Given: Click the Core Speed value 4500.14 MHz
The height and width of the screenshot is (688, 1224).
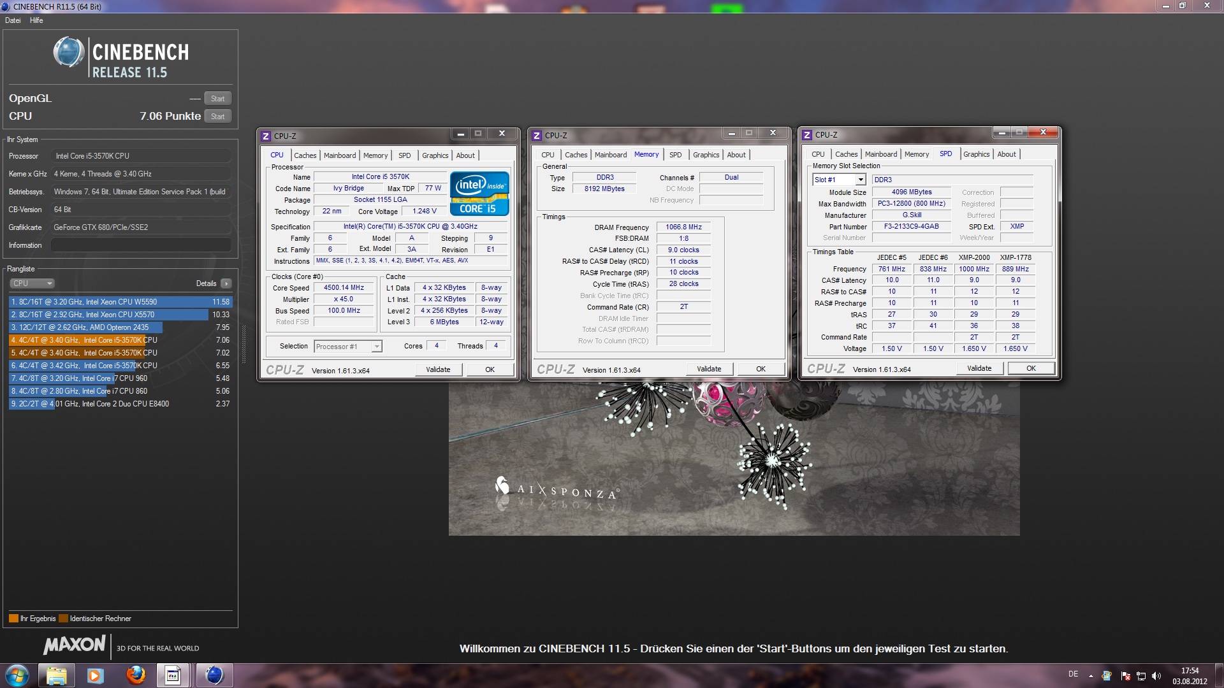Looking at the screenshot, I should pyautogui.click(x=344, y=288).
